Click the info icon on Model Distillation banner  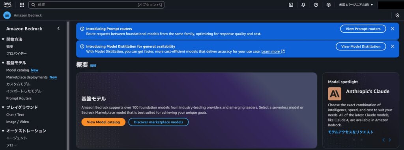[82, 47]
